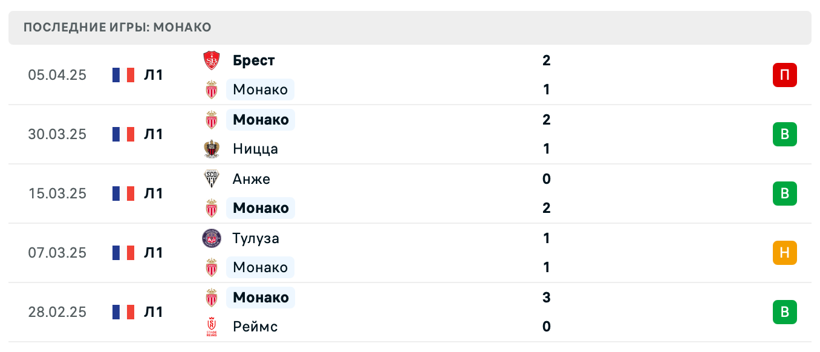
Task: Click the red loss result badge
Action: (784, 75)
